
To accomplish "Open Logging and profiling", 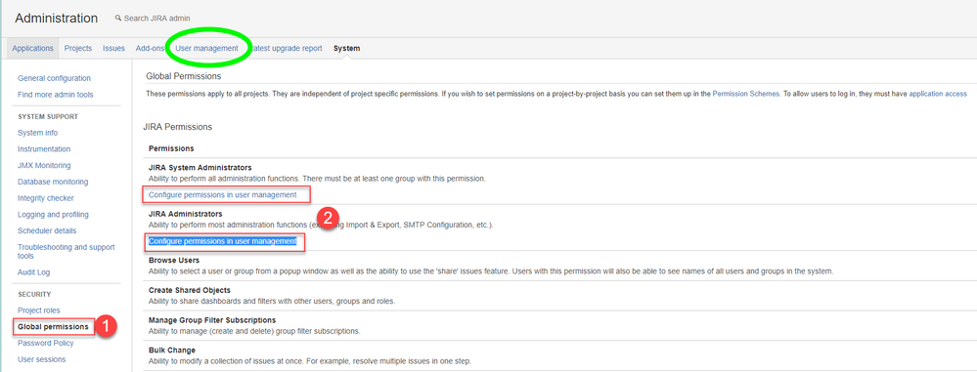I will [x=53, y=215].
